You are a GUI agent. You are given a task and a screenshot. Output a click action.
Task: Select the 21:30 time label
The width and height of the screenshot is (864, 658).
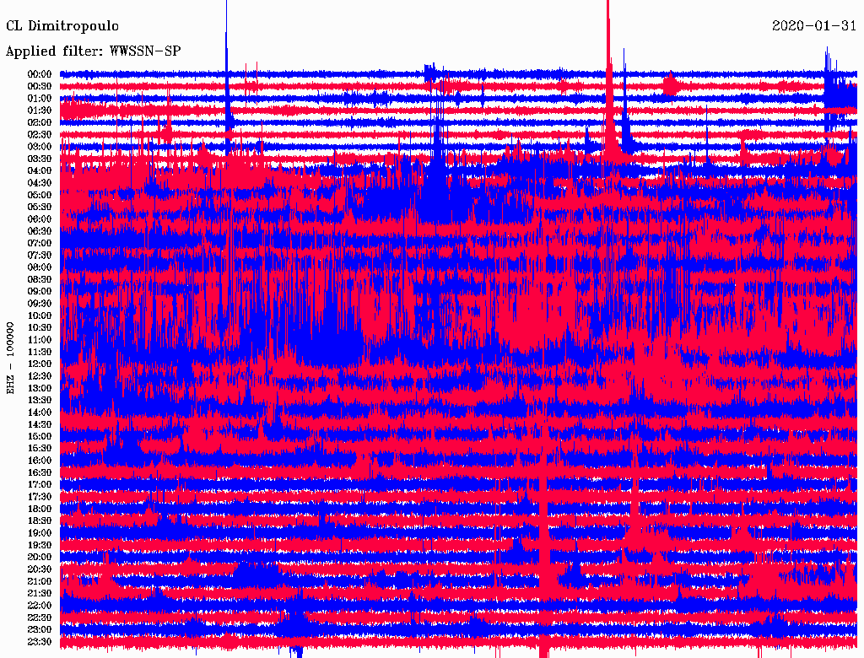coord(40,593)
